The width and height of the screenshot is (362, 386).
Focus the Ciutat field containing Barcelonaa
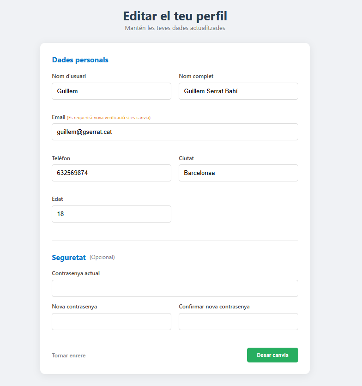[x=238, y=173]
